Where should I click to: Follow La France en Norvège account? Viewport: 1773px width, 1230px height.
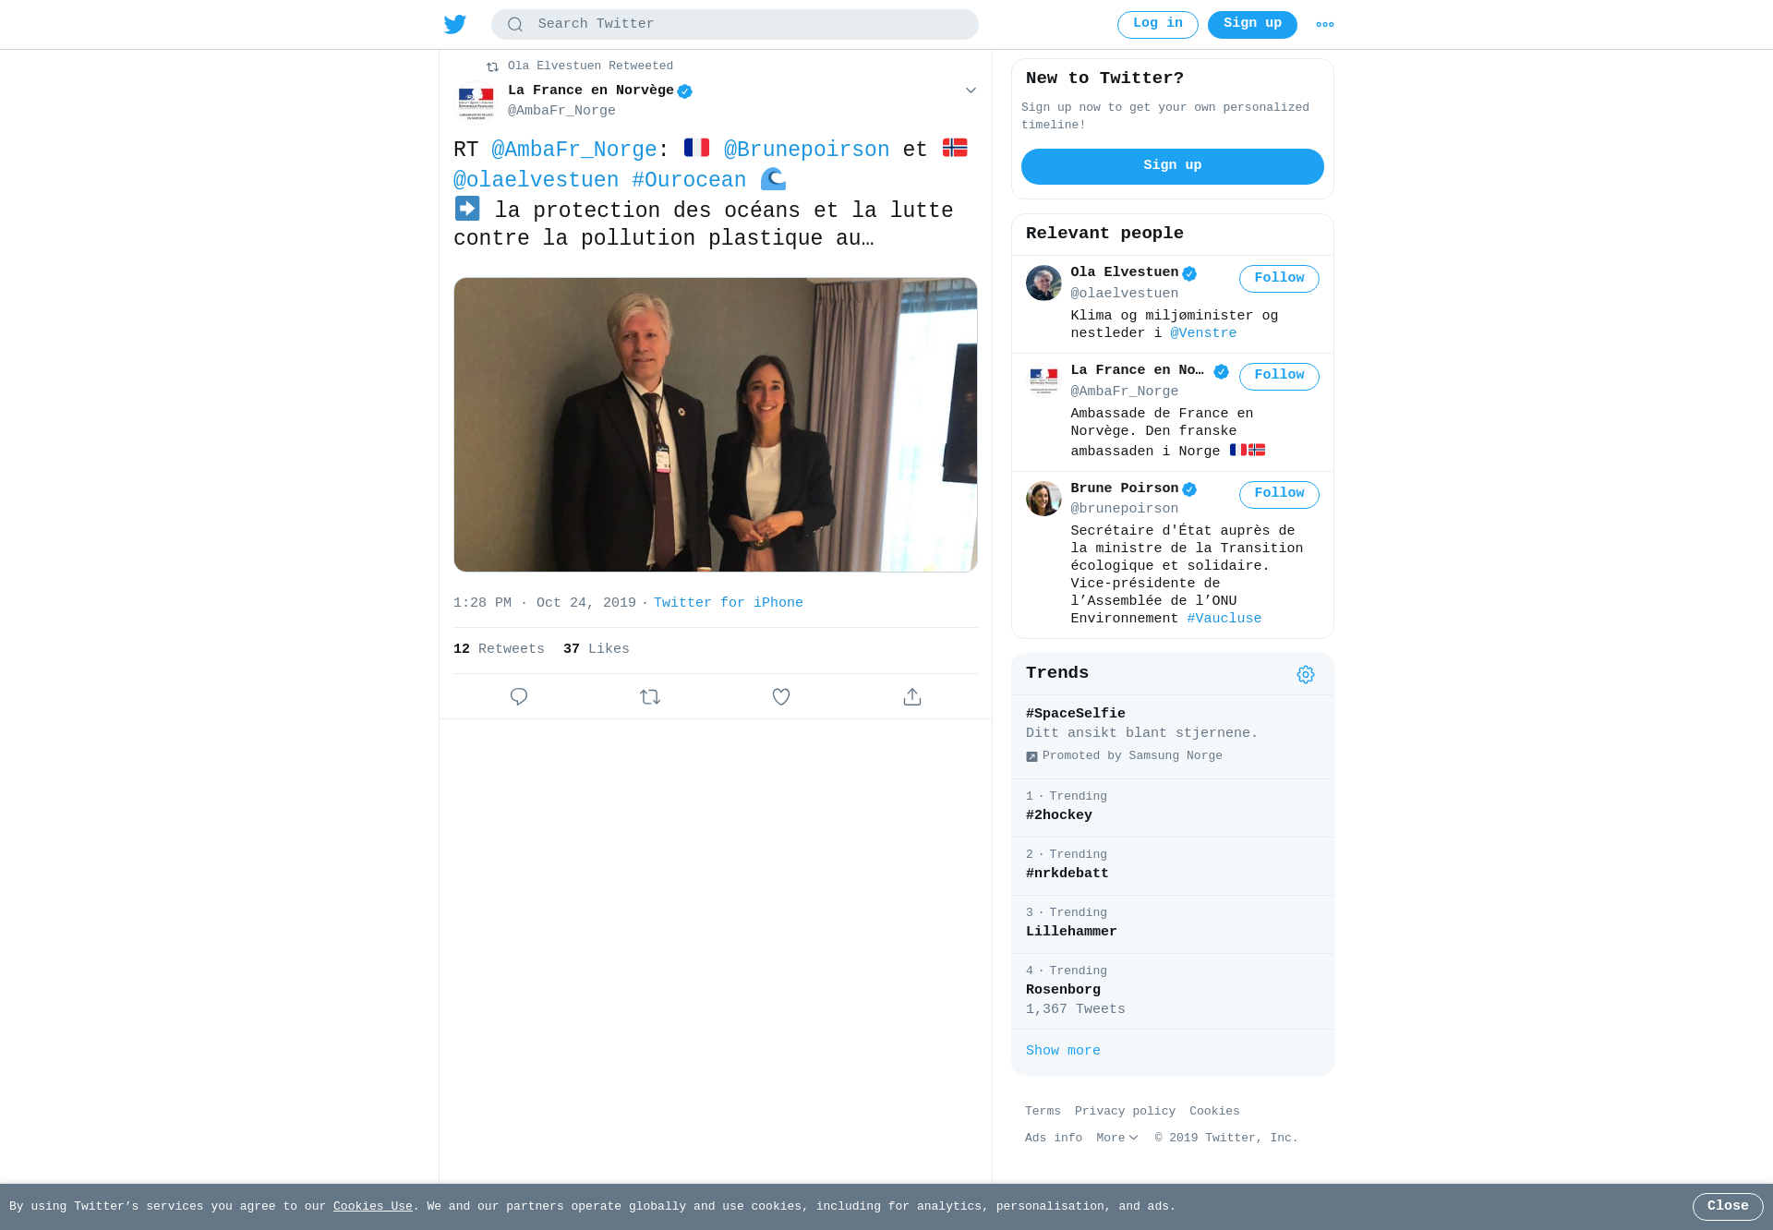pos(1279,376)
